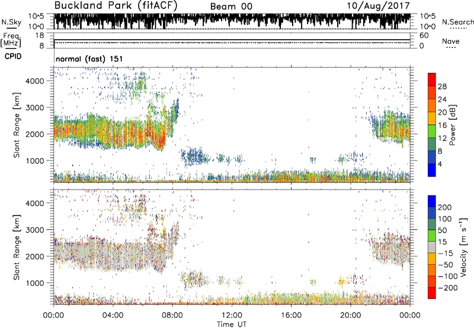Click the 'CPID' label
The height and width of the screenshot is (328, 474).
coord(13,56)
